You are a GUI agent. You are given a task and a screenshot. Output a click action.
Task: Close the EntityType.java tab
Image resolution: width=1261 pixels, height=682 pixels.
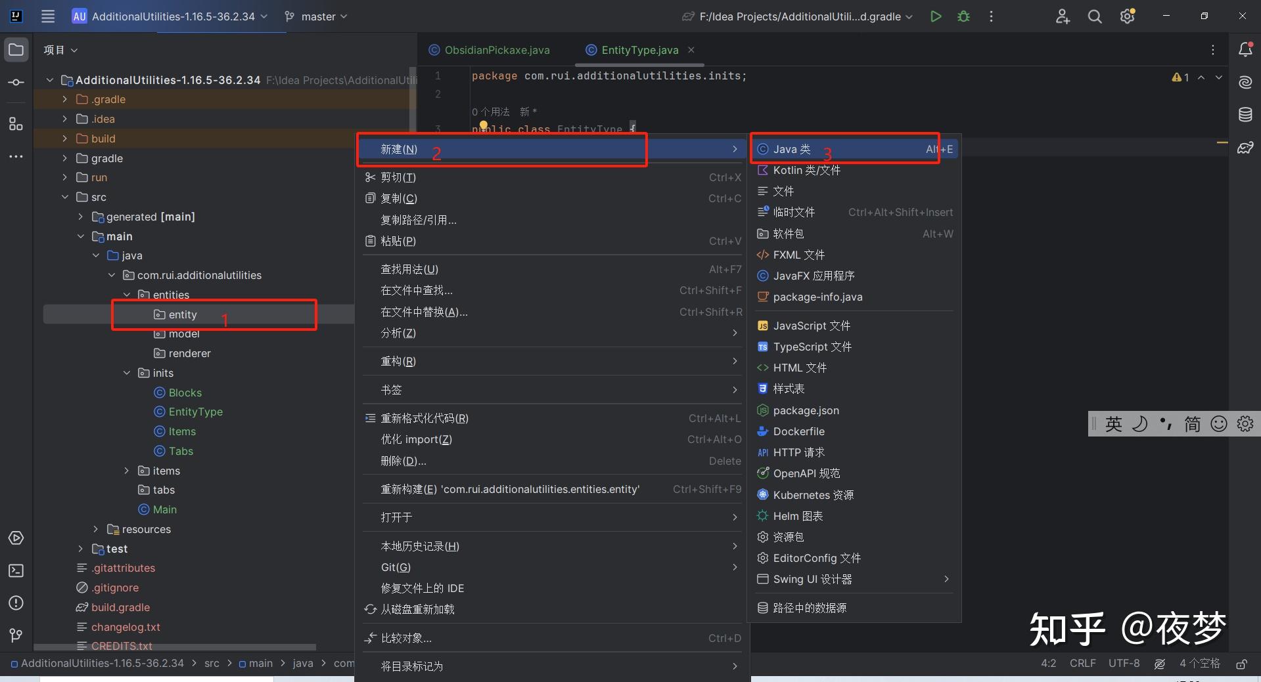click(x=691, y=50)
